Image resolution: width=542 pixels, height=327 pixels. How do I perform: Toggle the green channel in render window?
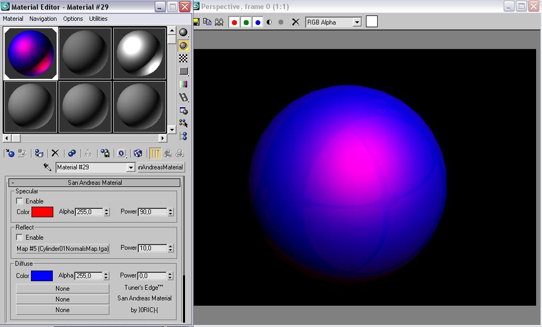point(246,22)
